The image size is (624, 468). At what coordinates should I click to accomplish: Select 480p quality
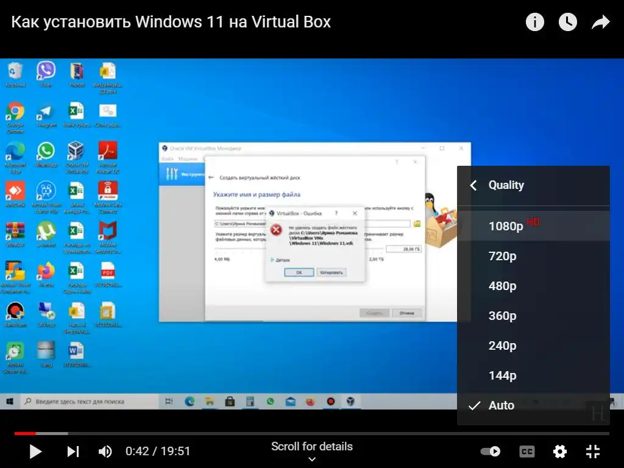pos(533,285)
